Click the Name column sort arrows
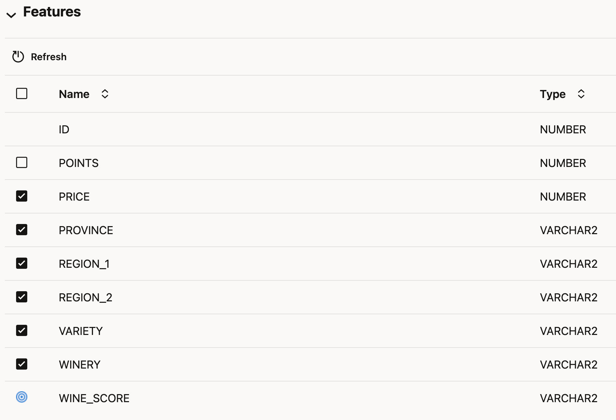The height and width of the screenshot is (420, 616). [105, 94]
